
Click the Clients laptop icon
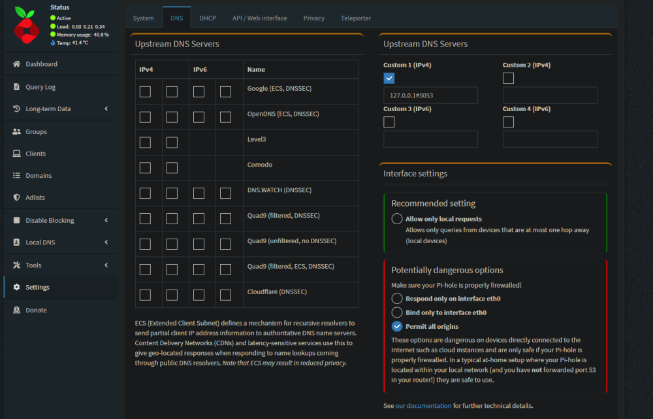17,154
